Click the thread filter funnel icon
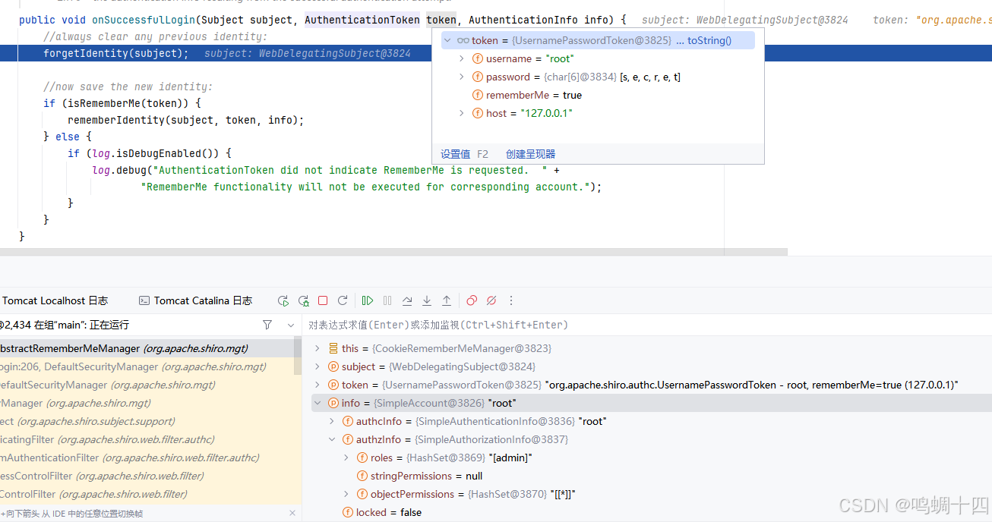 [x=267, y=325]
